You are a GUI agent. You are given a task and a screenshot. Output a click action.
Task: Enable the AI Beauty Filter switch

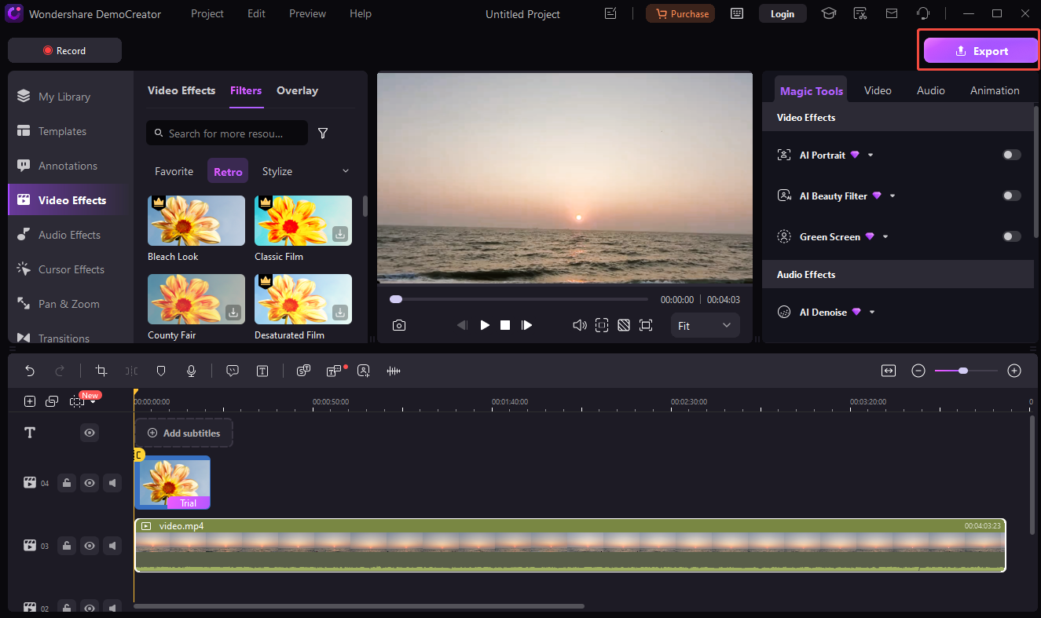[1012, 196]
